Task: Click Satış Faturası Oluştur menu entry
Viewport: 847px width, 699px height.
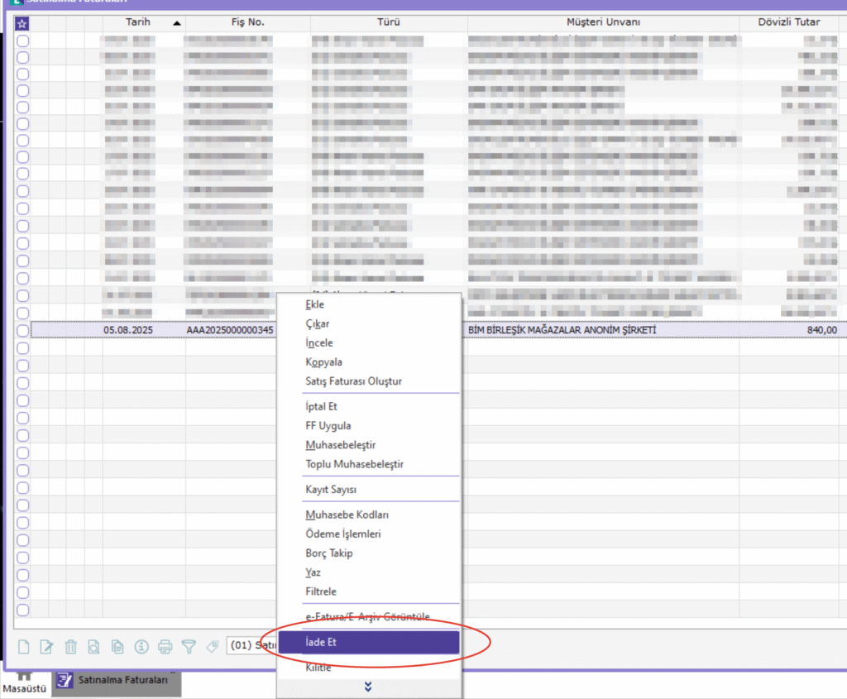Action: (354, 381)
